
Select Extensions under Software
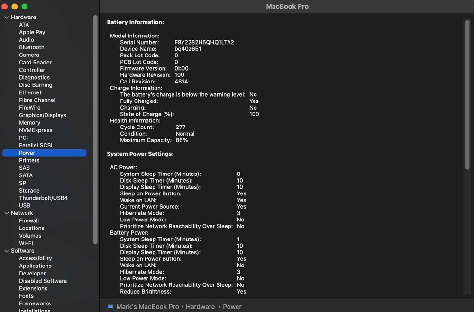point(33,288)
